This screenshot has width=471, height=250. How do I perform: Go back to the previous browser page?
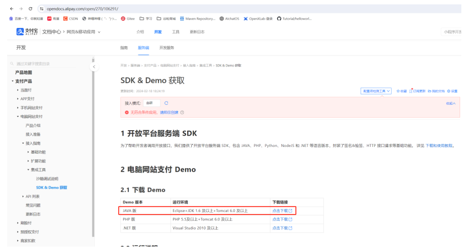[12, 9]
